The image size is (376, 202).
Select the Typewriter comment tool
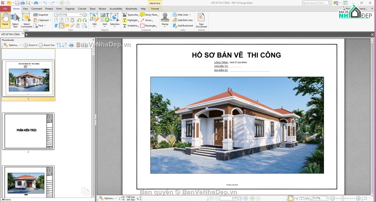pyautogui.click(x=131, y=15)
